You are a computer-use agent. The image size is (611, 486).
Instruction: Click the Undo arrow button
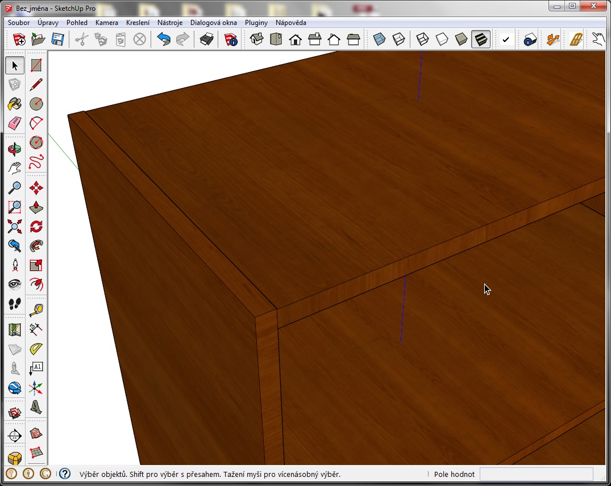164,39
